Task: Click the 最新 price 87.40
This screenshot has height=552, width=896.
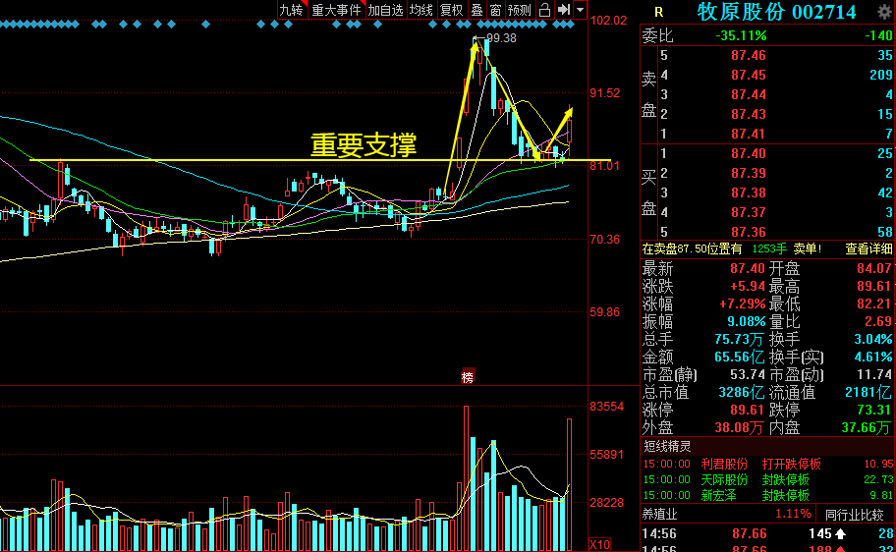Action: [748, 268]
